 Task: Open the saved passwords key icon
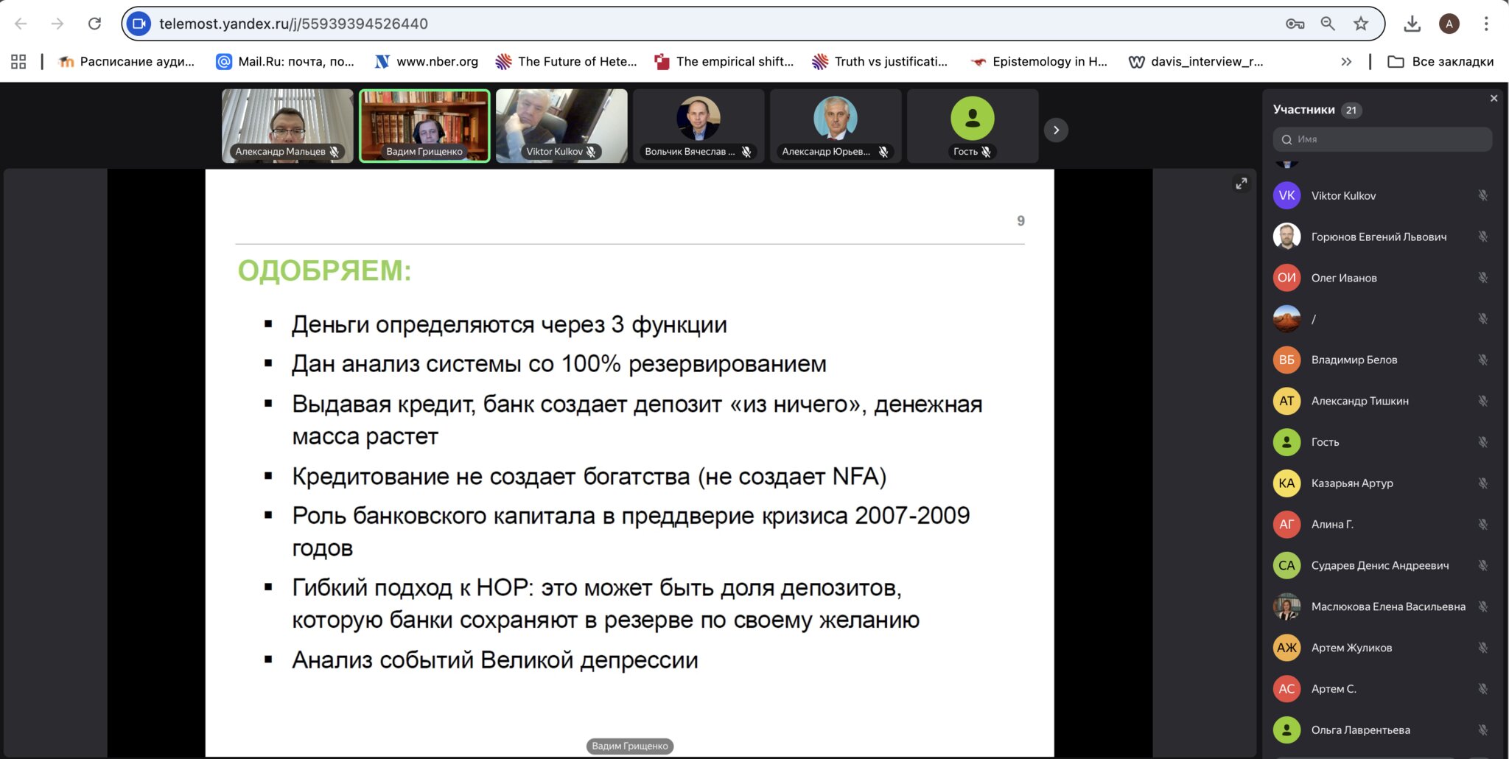pyautogui.click(x=1295, y=24)
